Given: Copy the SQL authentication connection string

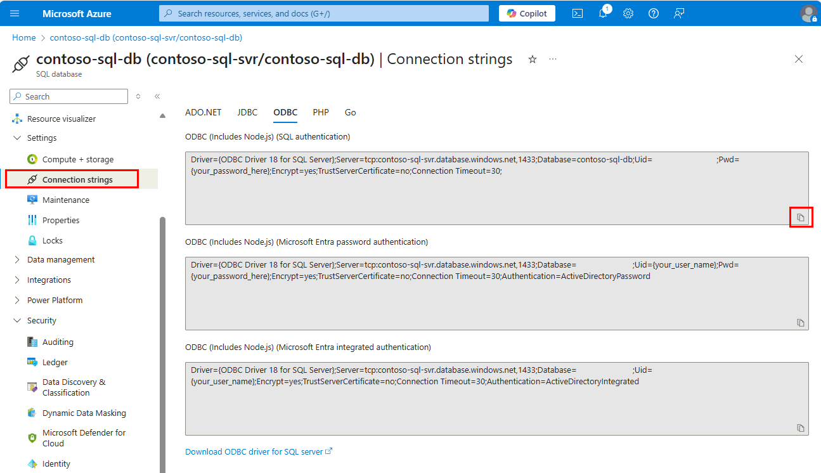Looking at the screenshot, I should tap(801, 217).
